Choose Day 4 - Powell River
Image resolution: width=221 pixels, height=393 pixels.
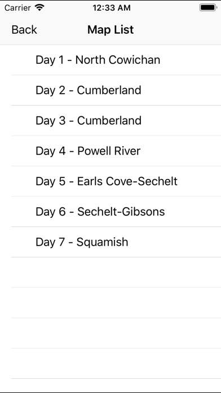[111, 151]
